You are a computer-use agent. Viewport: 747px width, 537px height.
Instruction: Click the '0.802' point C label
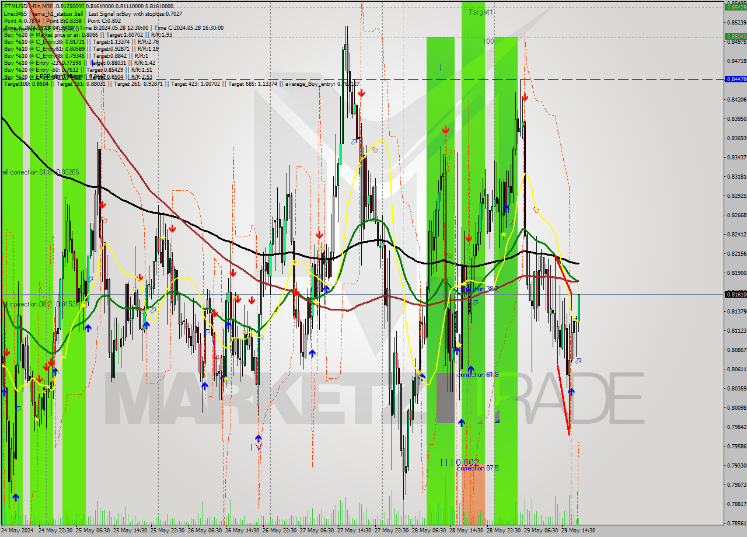(467, 462)
